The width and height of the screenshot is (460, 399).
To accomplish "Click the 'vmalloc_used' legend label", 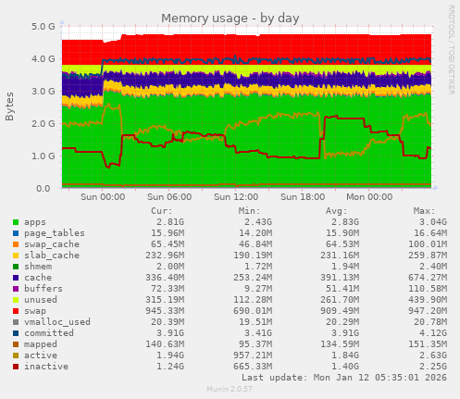I will (x=57, y=322).
